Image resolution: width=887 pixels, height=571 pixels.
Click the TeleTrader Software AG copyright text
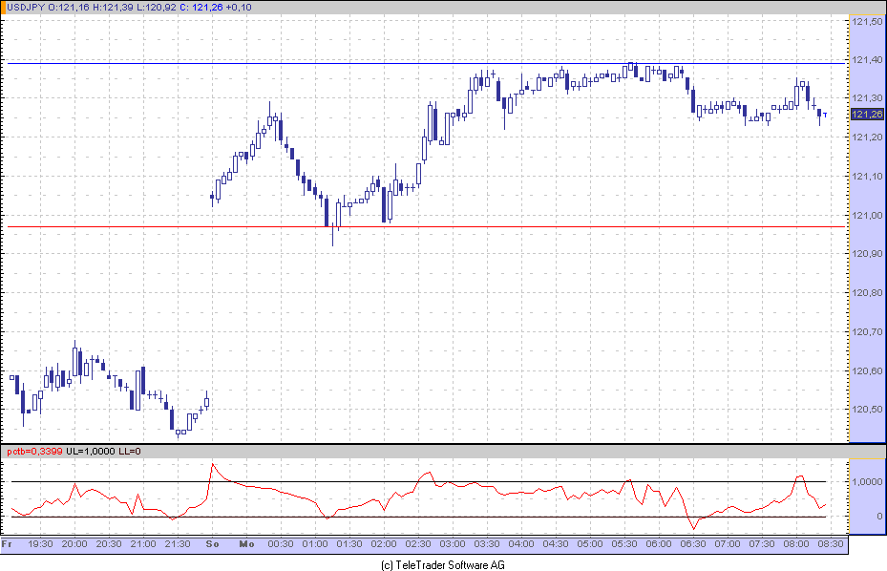[x=443, y=564]
